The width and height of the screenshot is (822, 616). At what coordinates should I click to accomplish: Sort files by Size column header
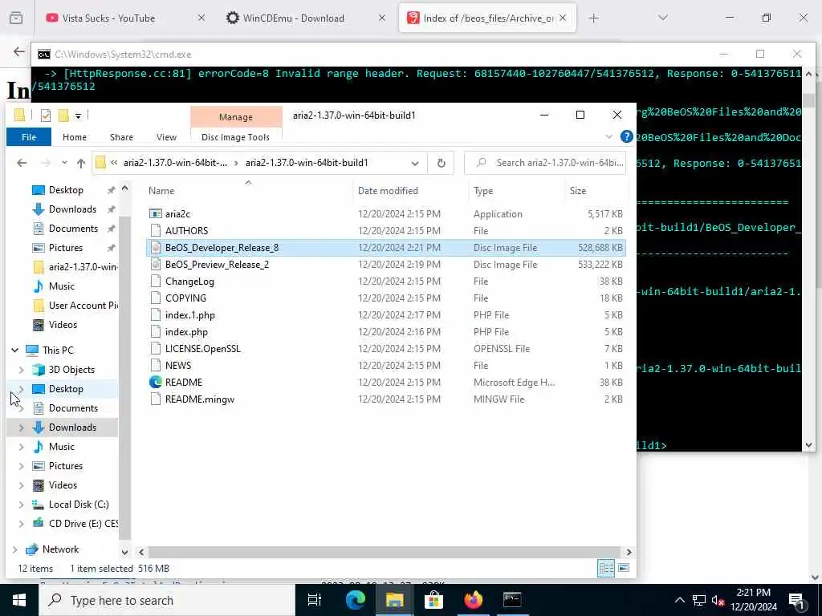tap(578, 191)
